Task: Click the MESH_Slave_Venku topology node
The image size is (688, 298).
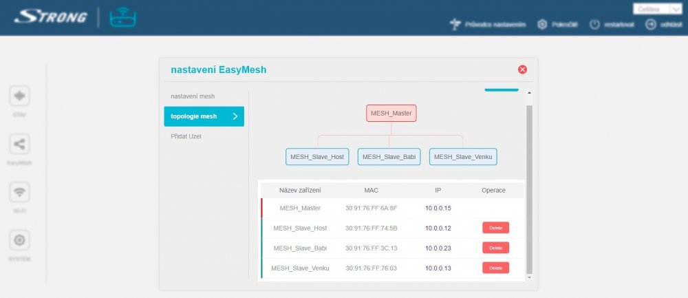Action: tap(463, 157)
